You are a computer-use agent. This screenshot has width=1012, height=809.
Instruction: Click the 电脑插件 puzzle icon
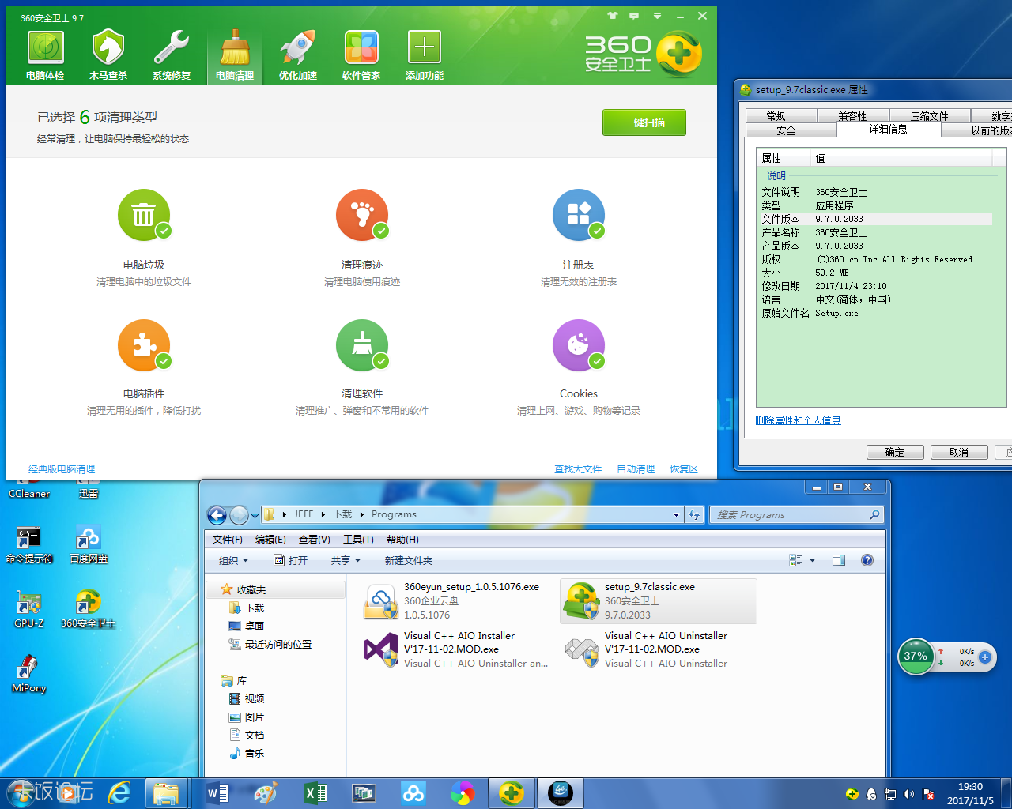pos(144,345)
